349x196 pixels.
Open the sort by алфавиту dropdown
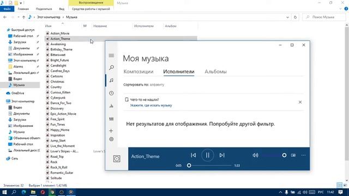(157, 85)
